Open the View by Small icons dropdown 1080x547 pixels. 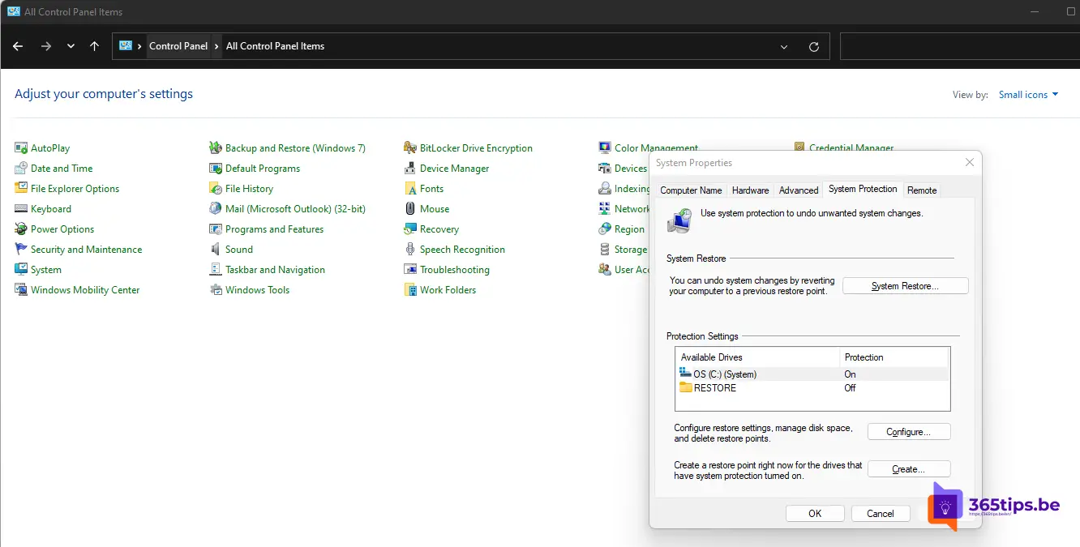pyautogui.click(x=1028, y=95)
